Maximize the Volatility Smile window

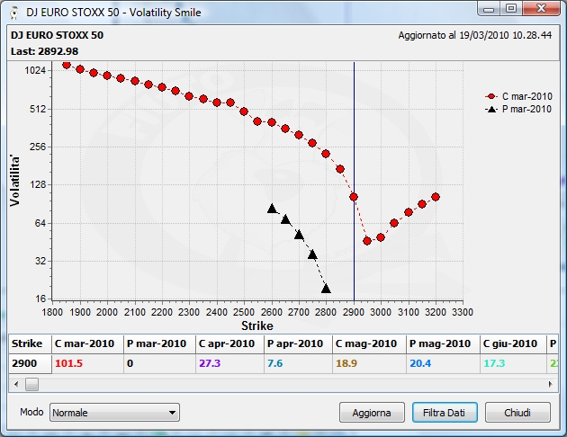(511, 9)
